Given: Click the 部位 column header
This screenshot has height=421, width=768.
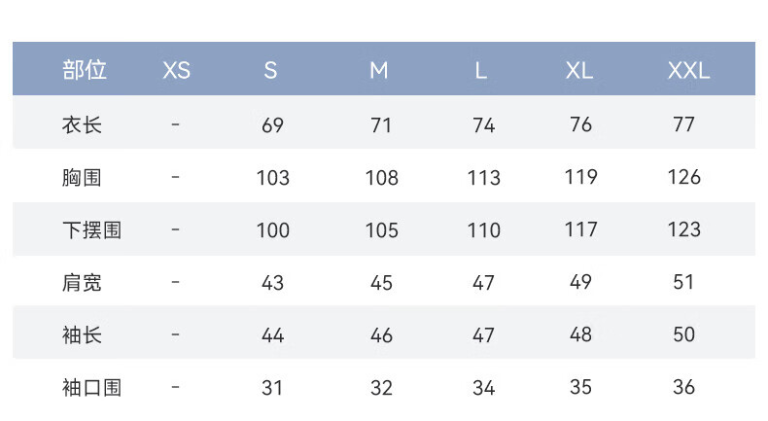Looking at the screenshot, I should [85, 70].
